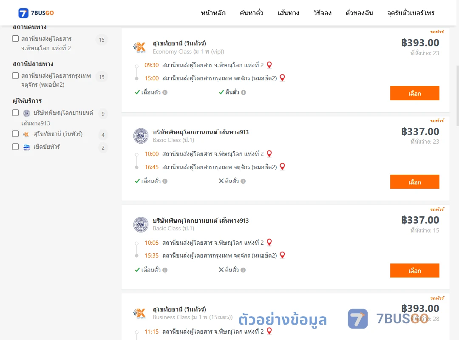Screen dimensions: 459x340
Task: Click departure time 09:30
Action: coord(152,65)
